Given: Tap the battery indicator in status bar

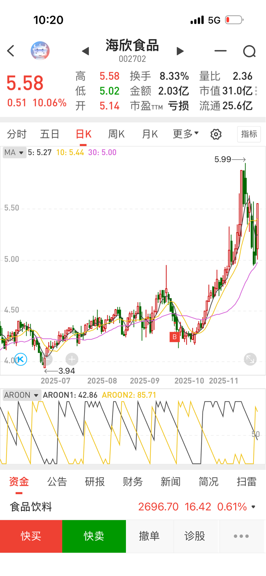Looking at the screenshot, I should [x=234, y=20].
